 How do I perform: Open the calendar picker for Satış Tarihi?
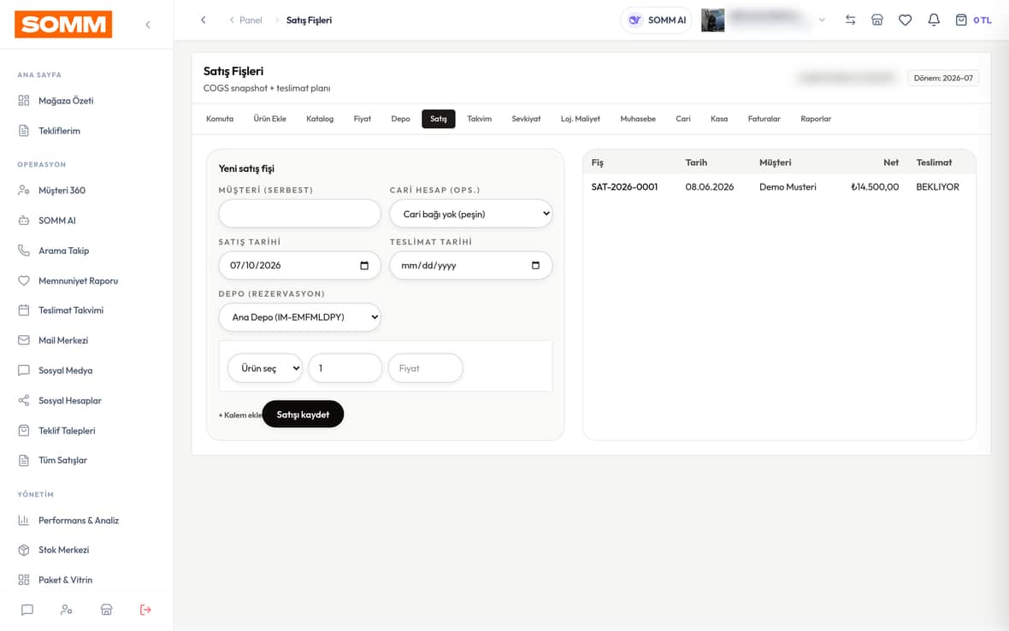pos(364,265)
